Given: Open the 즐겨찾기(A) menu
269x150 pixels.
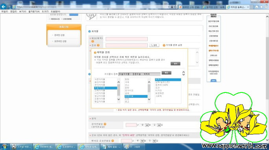Looking at the screenshot, I should click(x=34, y=11).
